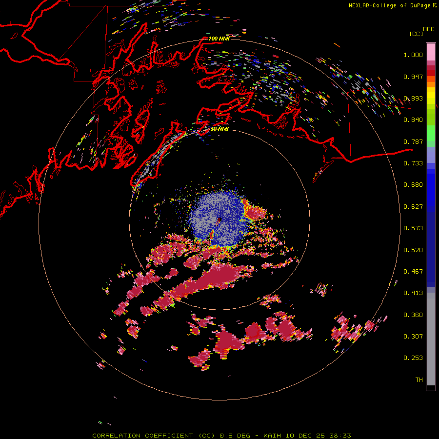Click the 0.893 color scale value
439x439 pixels.
pyautogui.click(x=413, y=98)
